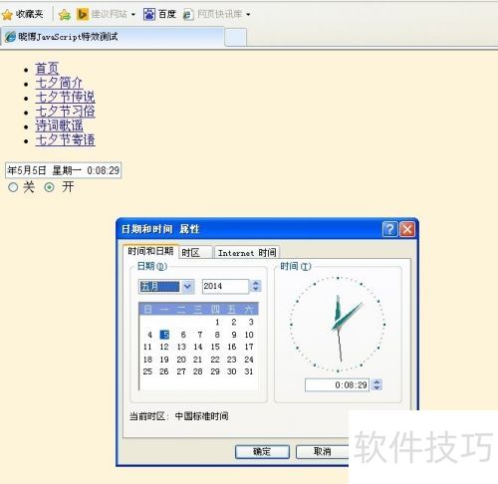Screen dimensions: 498x484
Task: Select the JavaScript特效测试 browser tab
Action: click(113, 37)
